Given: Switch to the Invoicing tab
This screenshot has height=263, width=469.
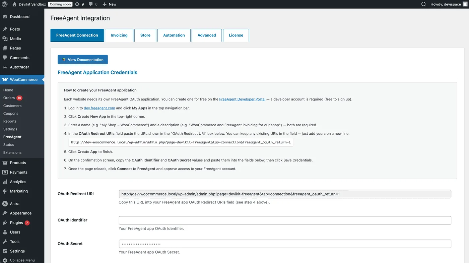Looking at the screenshot, I should tap(119, 35).
